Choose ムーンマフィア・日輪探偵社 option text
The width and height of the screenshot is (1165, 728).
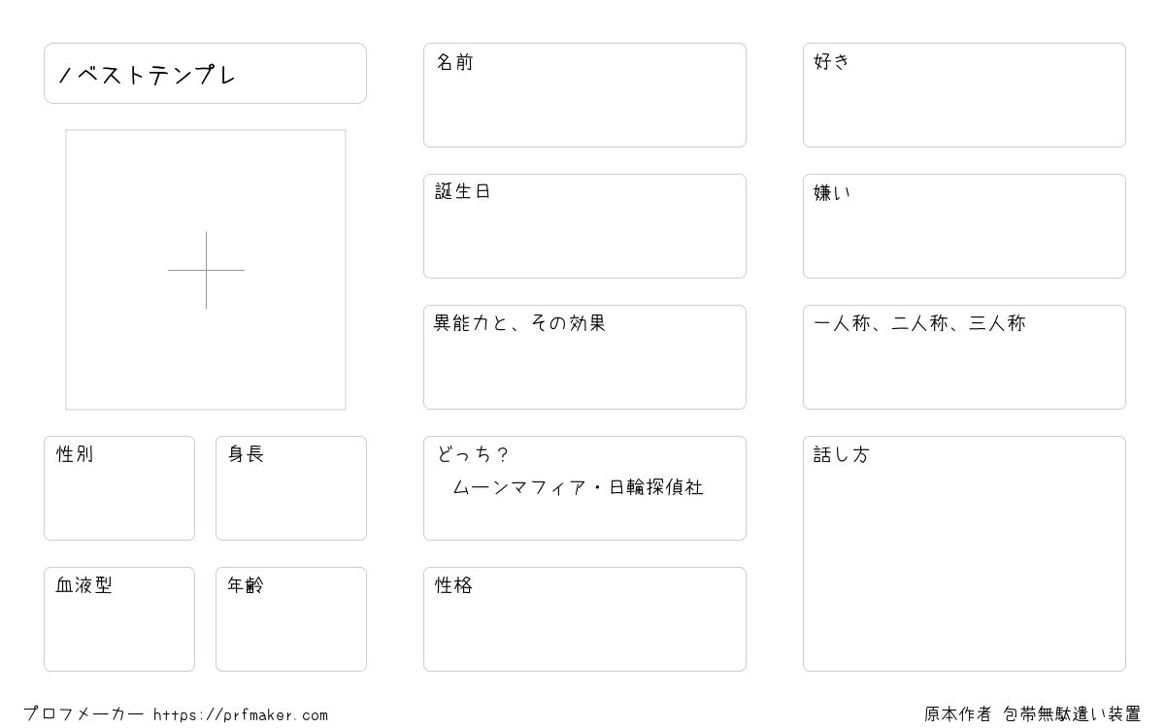click(578, 487)
